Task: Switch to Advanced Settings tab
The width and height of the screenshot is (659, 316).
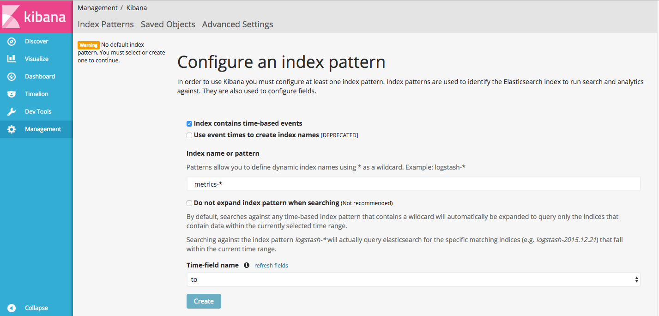Action: click(x=238, y=24)
